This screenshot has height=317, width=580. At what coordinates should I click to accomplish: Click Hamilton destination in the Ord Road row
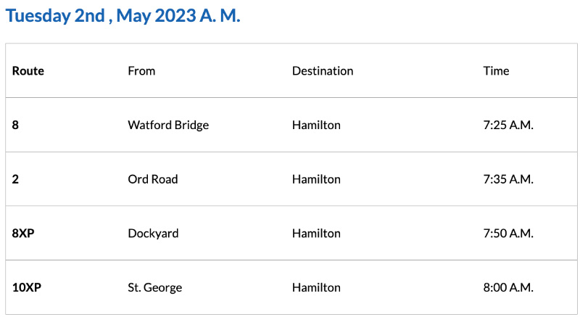(x=316, y=179)
